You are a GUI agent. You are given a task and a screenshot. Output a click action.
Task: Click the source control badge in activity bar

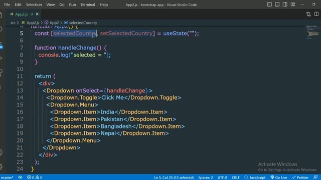1,47
